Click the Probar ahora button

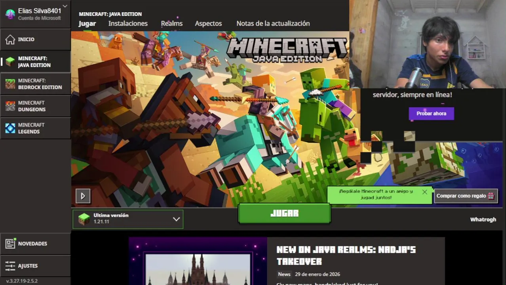[431, 114]
